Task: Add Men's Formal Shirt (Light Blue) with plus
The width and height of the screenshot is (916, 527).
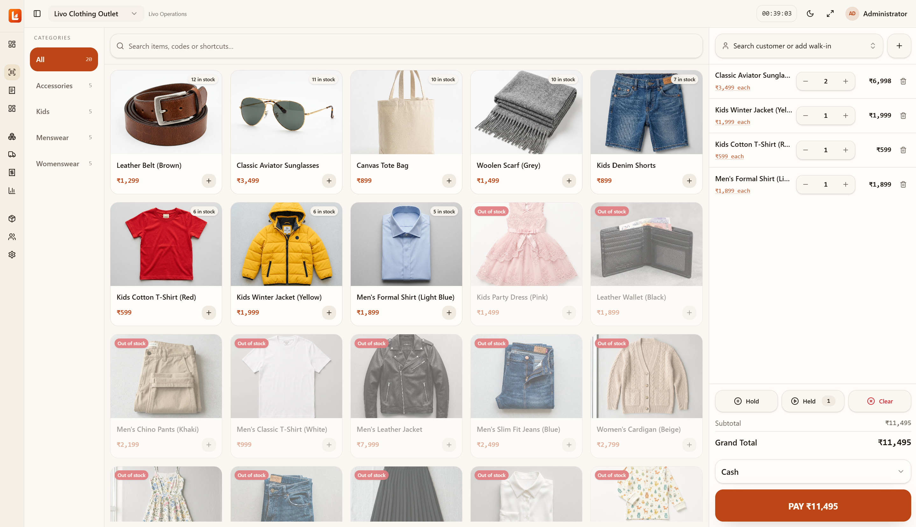Action: [x=448, y=312]
